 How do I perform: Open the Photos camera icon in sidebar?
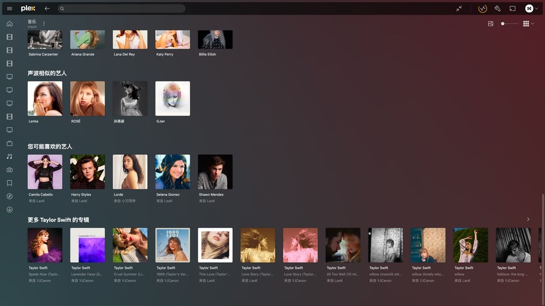(9, 170)
